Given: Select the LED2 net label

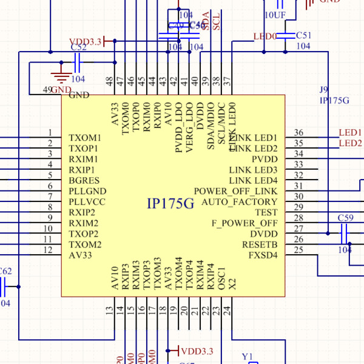Looking at the screenshot, I should [350, 143].
